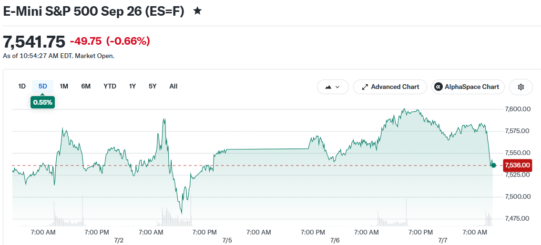Click the 7,525.00 axis label
541x245 pixels.
click(517, 175)
